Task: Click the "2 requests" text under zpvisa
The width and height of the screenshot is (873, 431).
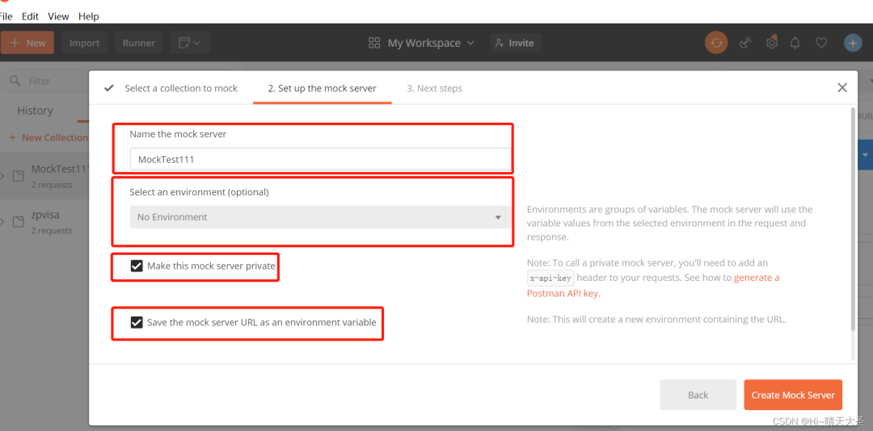Action: [x=52, y=230]
